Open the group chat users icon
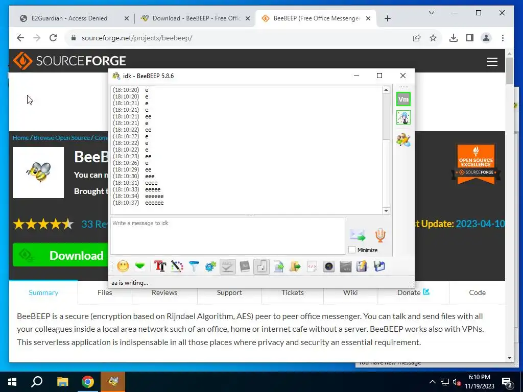The image size is (523, 392). [x=403, y=140]
